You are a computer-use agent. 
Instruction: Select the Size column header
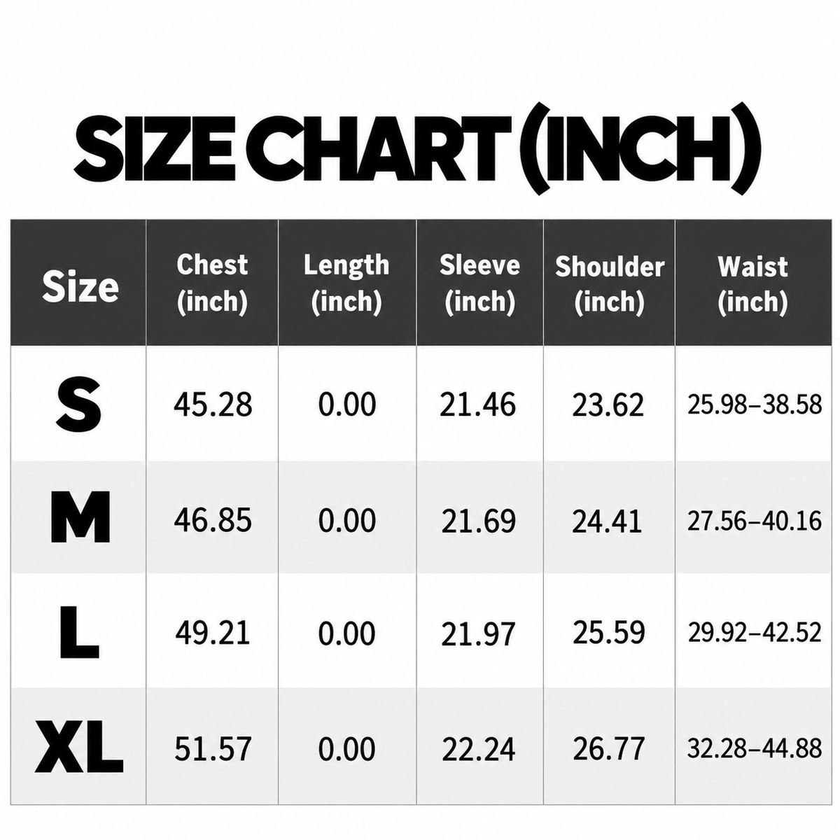[80, 286]
